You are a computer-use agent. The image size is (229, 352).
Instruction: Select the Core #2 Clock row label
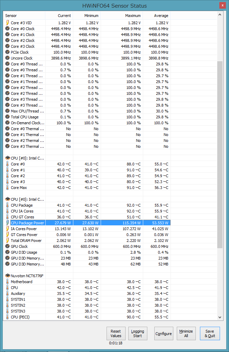[22, 40]
